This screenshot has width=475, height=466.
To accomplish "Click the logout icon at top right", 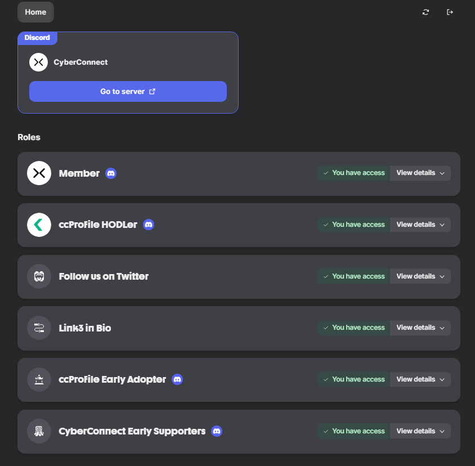I will click(x=450, y=12).
